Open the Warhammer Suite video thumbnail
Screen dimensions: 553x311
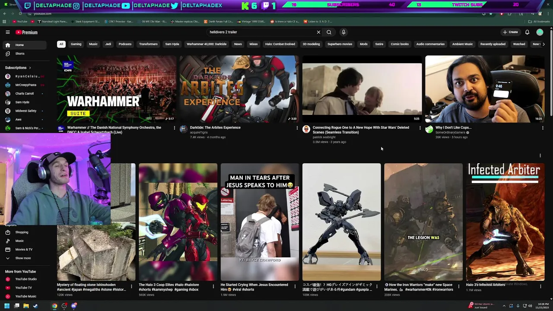pos(117,89)
